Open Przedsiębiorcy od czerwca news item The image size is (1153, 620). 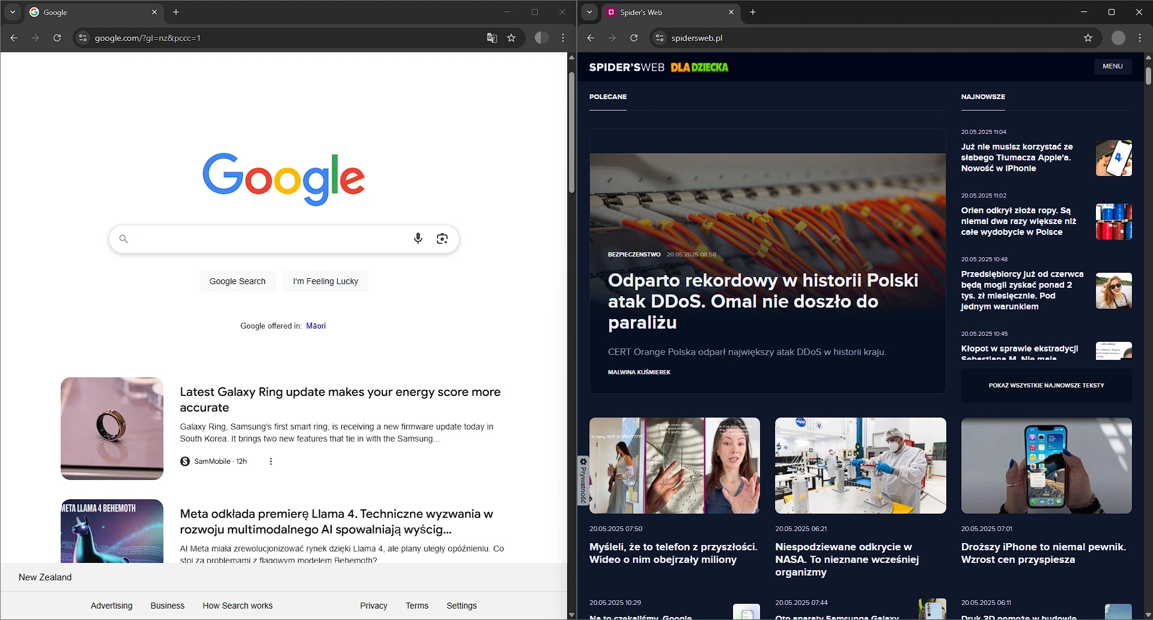(1022, 290)
